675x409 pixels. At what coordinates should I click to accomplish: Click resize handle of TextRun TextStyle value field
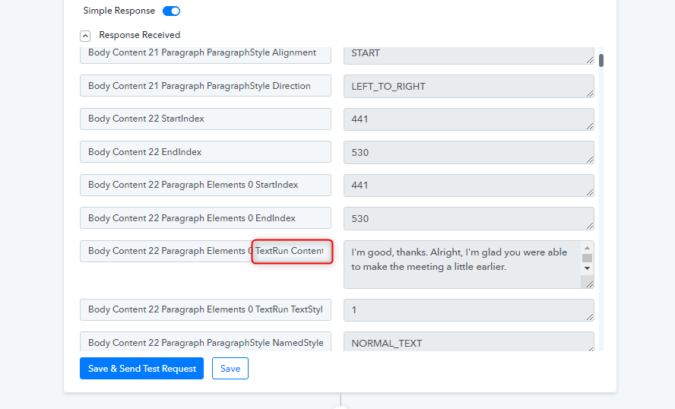589,315
